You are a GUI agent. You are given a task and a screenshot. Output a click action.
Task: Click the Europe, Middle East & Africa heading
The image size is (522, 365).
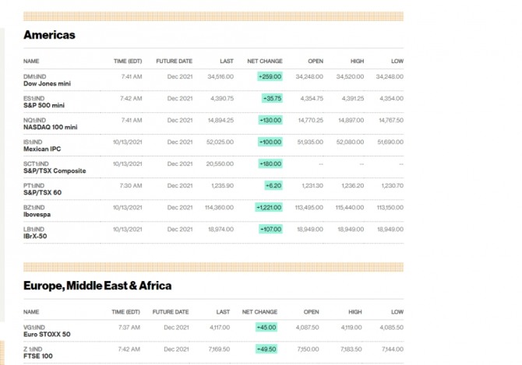coord(97,286)
